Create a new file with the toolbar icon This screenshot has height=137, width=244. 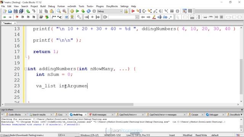pyautogui.click(x=5, y=11)
